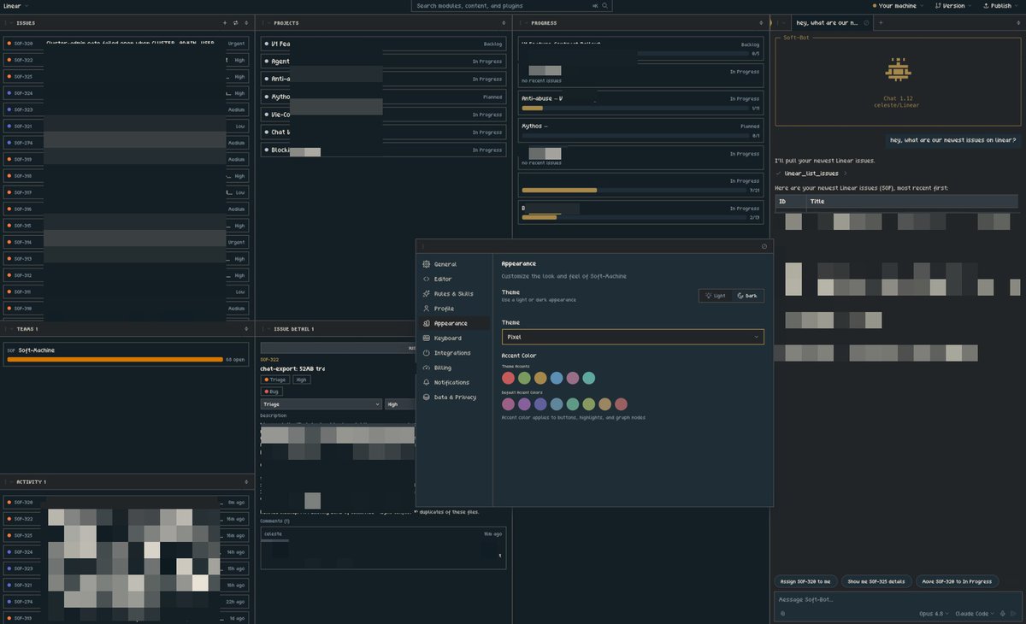Click the refresh icon in the Issues panel header
Viewport: 1026px width, 624px height.
point(235,23)
